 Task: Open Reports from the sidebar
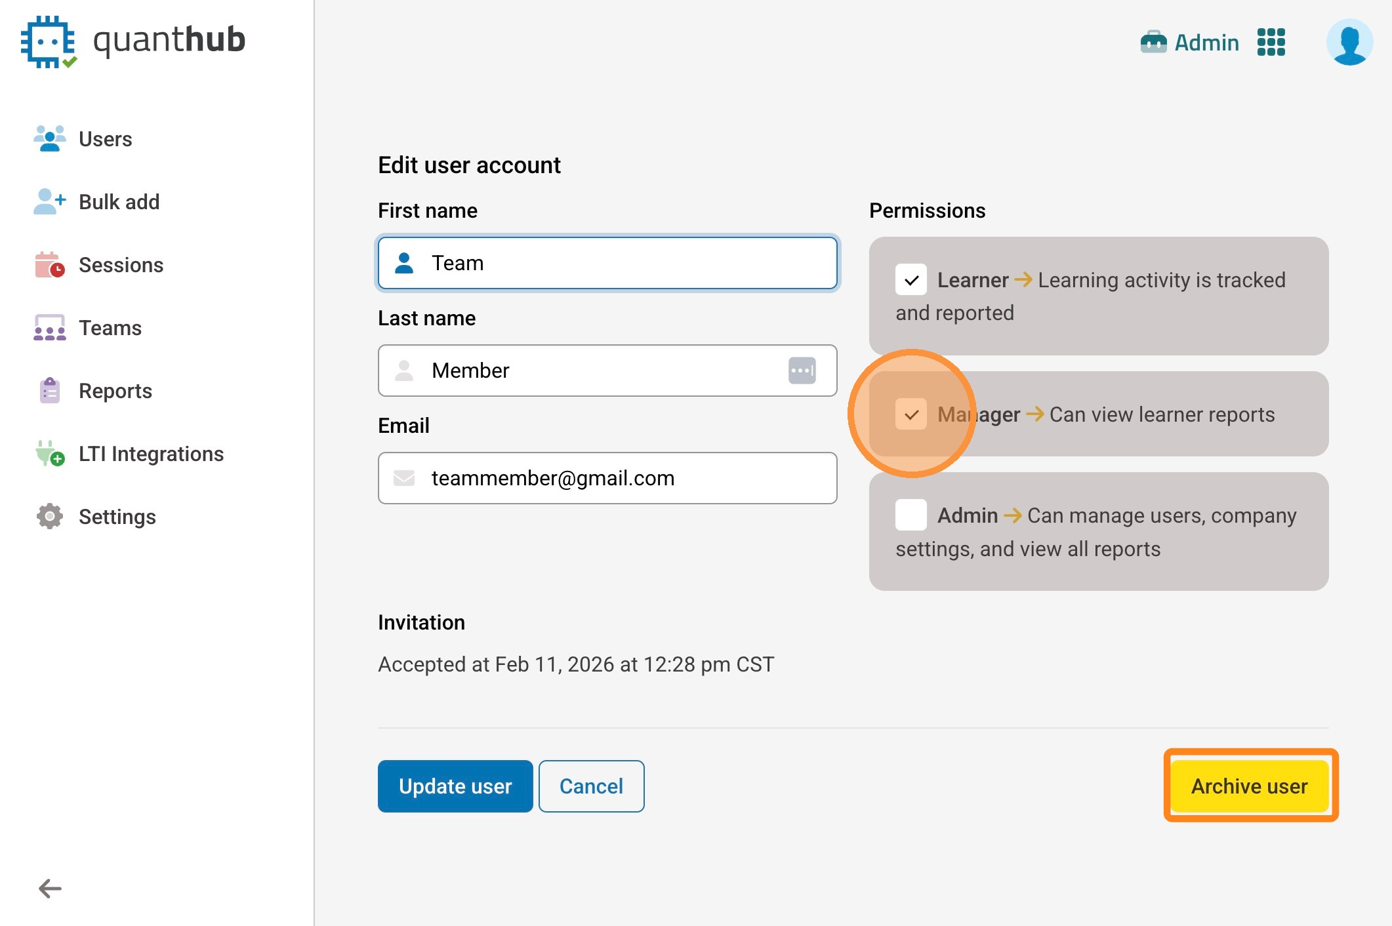tap(115, 391)
